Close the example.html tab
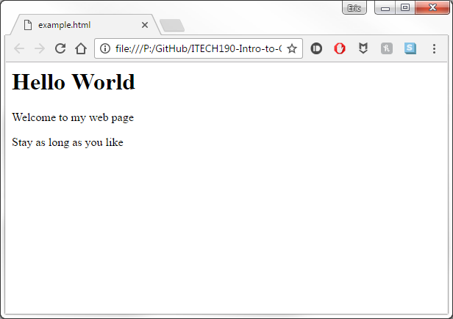The height and width of the screenshot is (319, 453). pyautogui.click(x=145, y=25)
